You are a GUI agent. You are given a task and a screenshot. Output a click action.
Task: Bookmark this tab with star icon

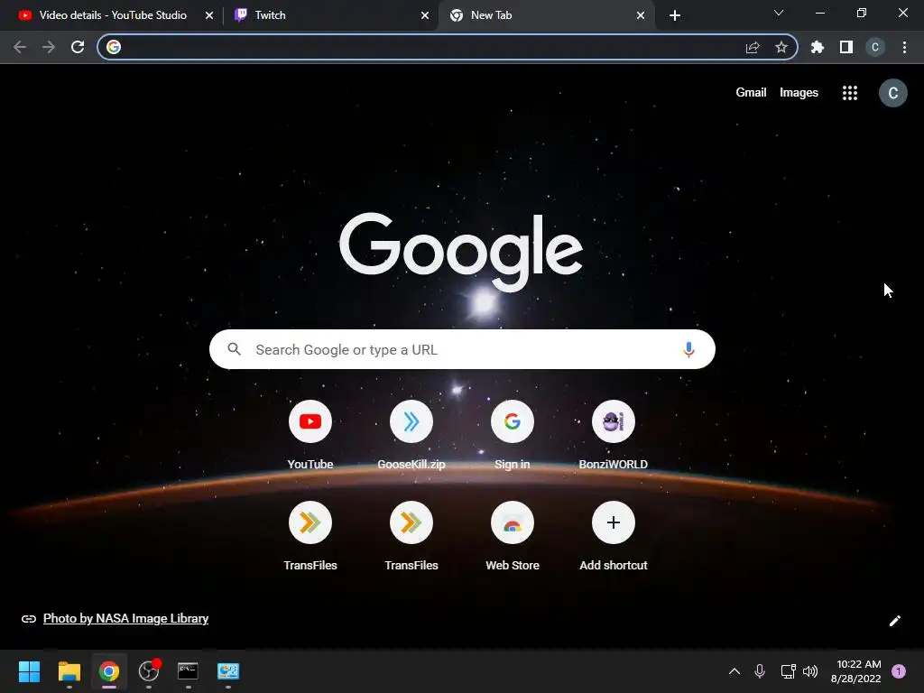(x=781, y=47)
